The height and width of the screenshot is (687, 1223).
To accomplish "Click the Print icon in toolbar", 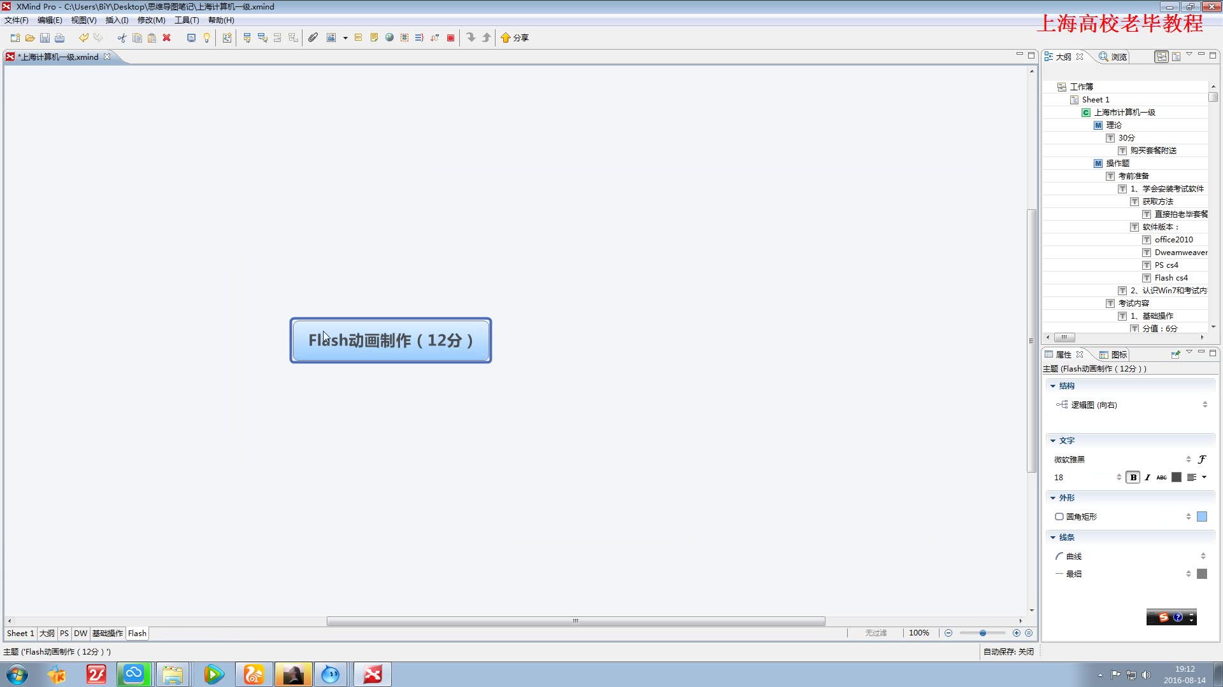I will (x=60, y=38).
